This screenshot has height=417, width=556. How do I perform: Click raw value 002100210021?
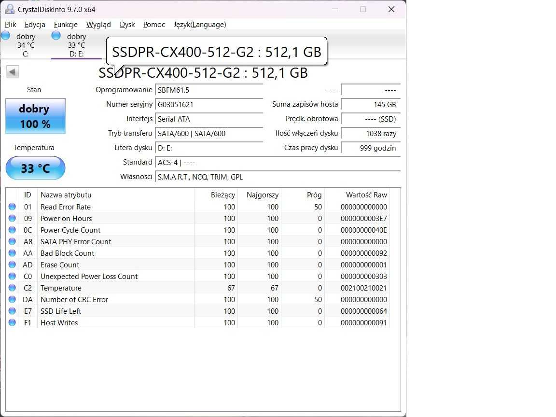(x=364, y=288)
